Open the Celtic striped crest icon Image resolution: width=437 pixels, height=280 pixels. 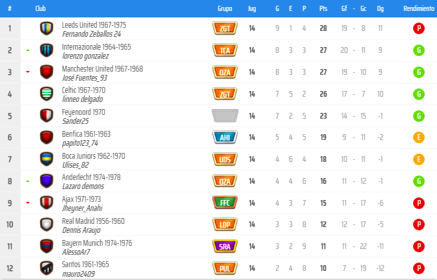coord(47,94)
